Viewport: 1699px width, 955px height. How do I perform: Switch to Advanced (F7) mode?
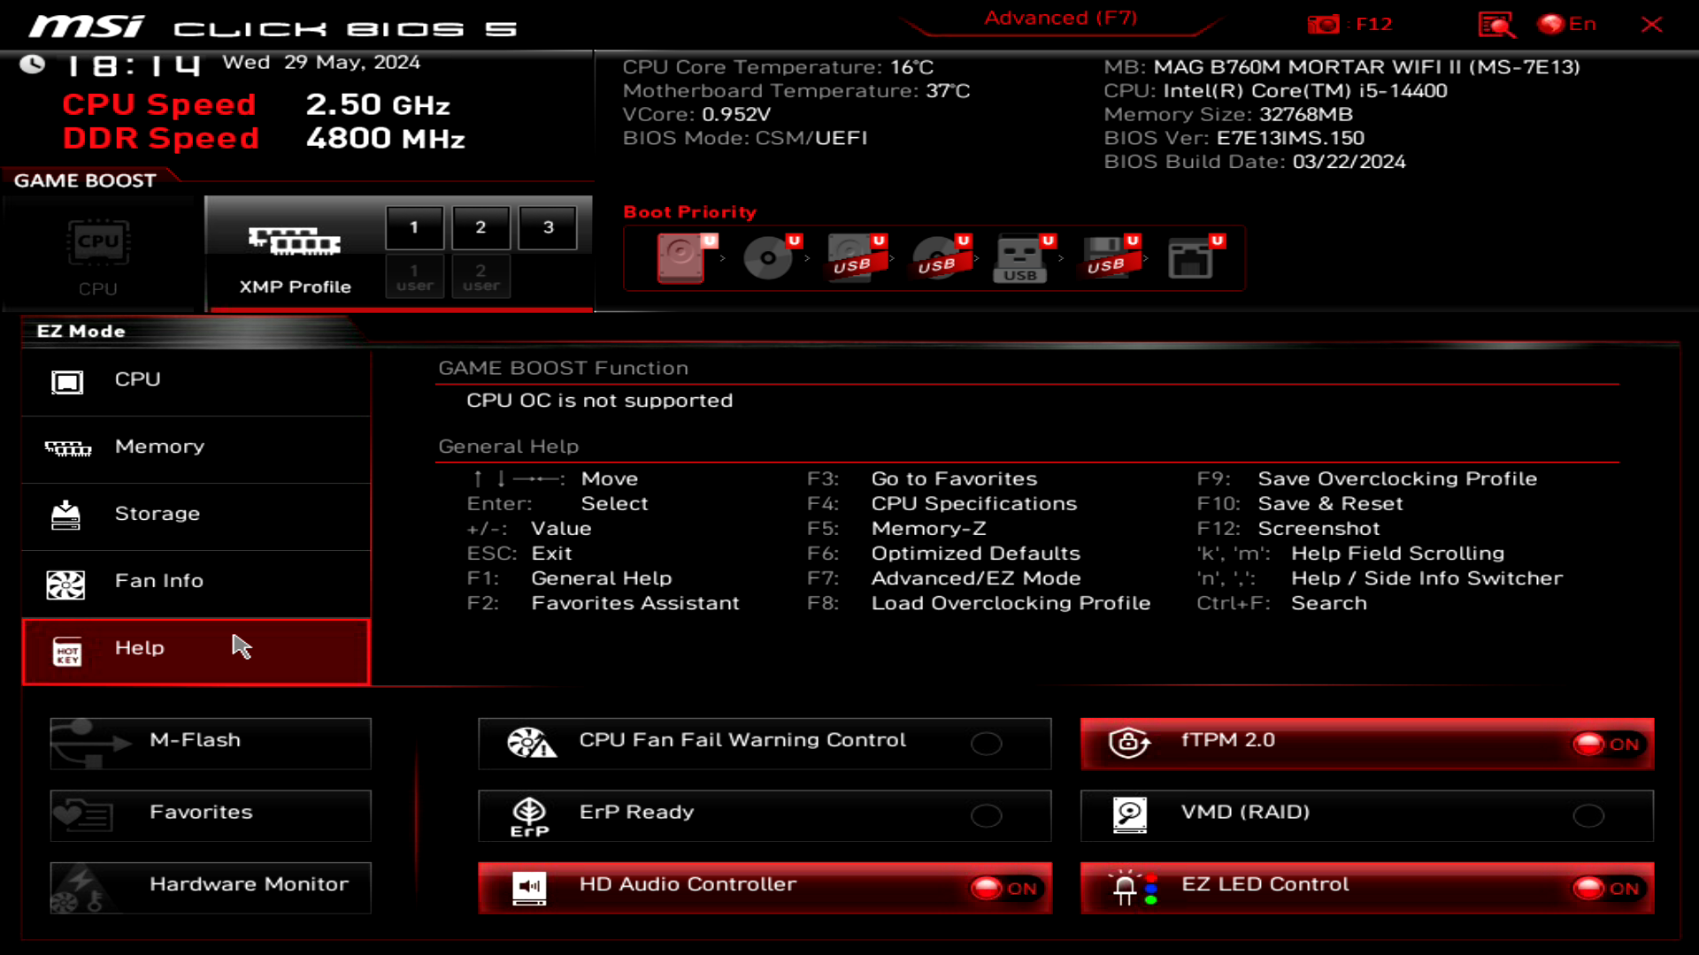(1060, 19)
